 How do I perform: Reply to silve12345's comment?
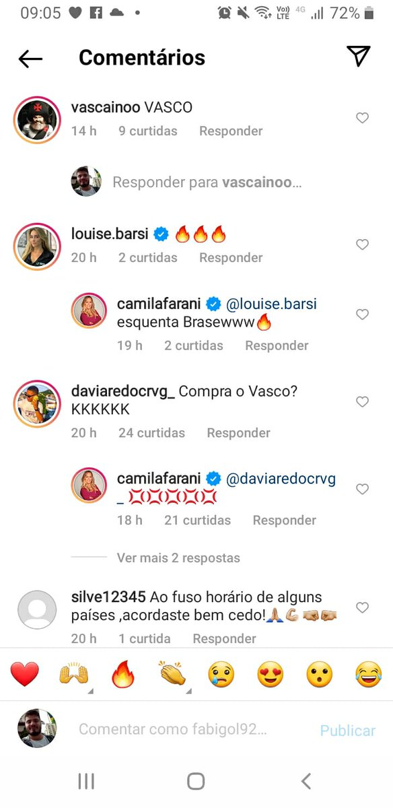pyautogui.click(x=224, y=638)
